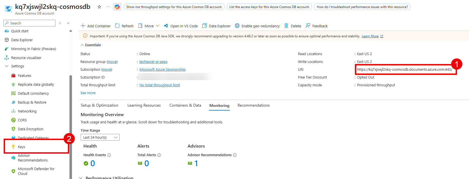The width and height of the screenshot is (469, 179).
Task: Click Microsoft Azure Sponsorship link
Action: [162, 69]
